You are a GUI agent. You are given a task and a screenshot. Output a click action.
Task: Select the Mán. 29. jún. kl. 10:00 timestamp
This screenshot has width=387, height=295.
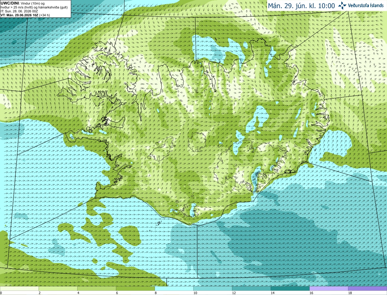tap(302, 6)
